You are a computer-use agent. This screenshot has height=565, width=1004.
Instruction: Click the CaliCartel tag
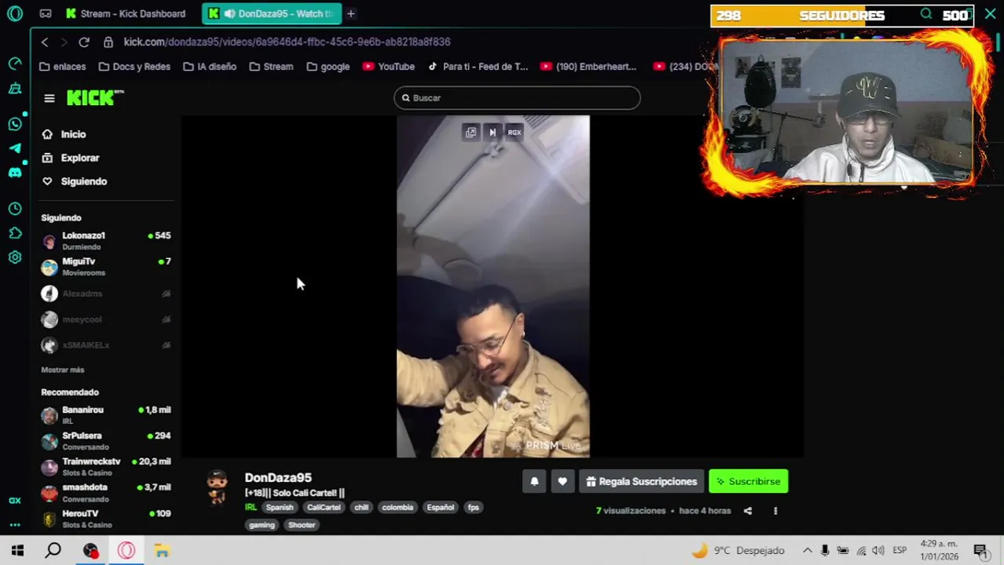[324, 508]
